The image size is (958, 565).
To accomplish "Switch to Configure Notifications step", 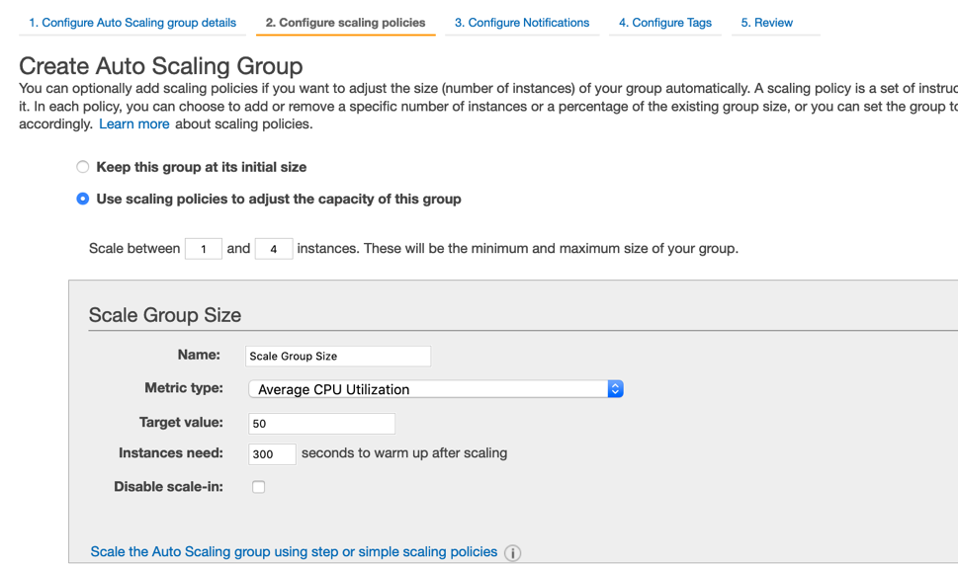I will coord(522,23).
